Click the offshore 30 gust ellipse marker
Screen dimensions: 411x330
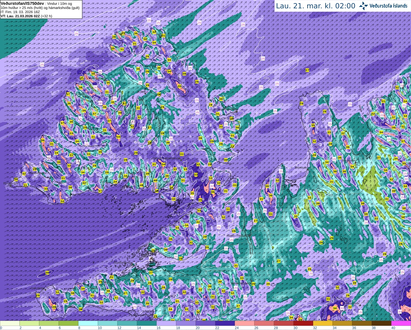tap(47, 273)
